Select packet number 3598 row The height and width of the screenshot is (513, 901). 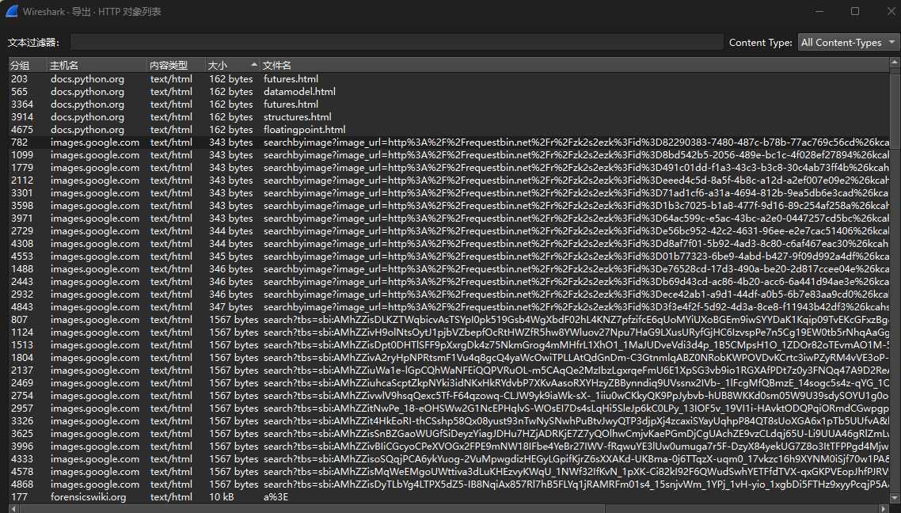click(449, 205)
